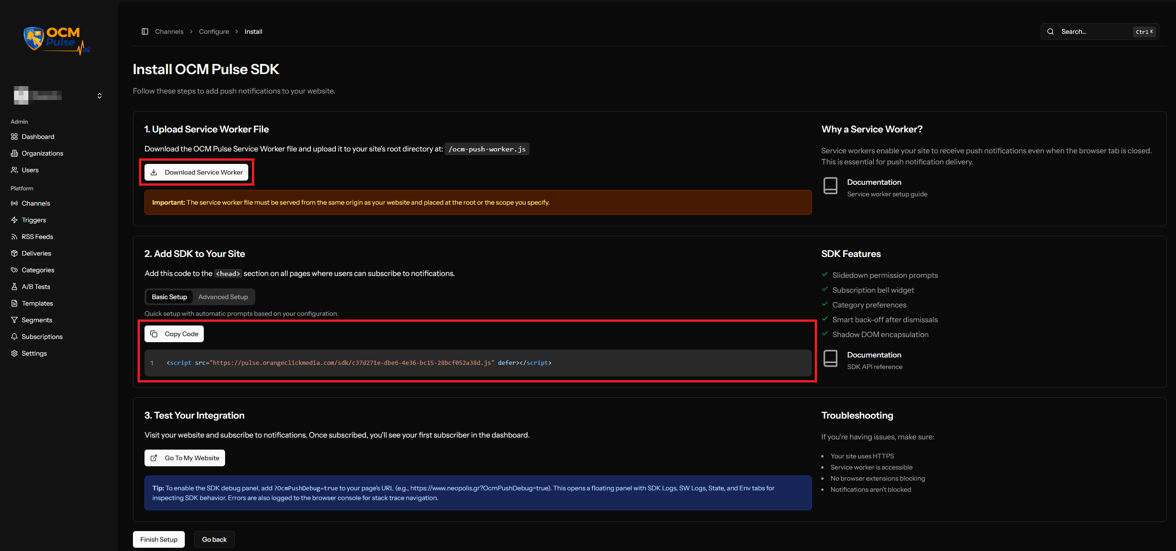
Task: Open Settings from the sidebar
Action: pyautogui.click(x=34, y=353)
